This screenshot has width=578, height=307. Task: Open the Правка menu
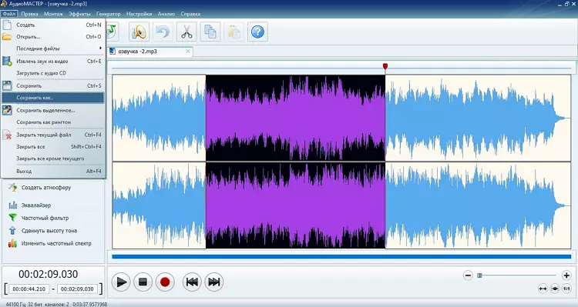[29, 14]
